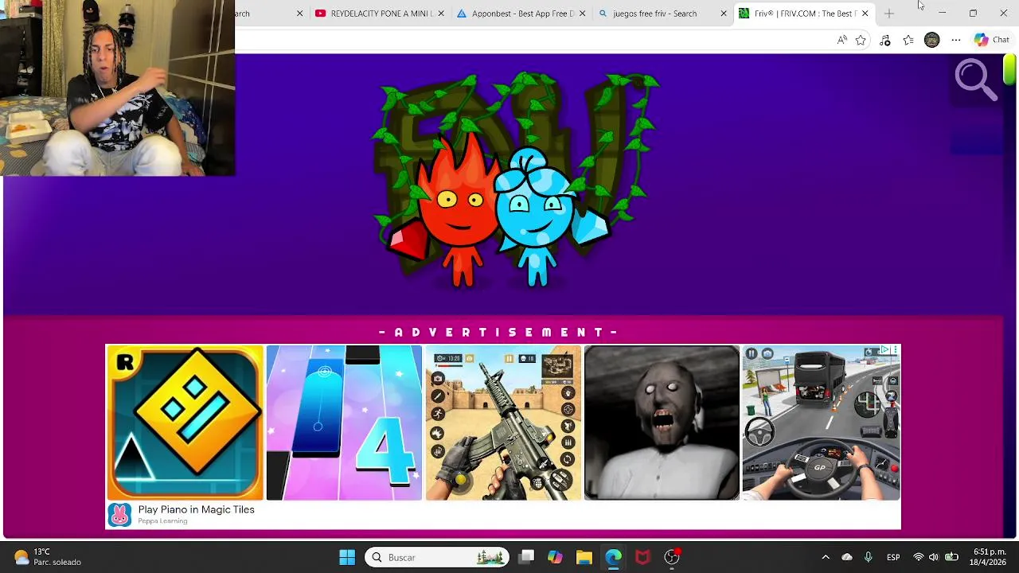Click the page vertical scrollbar thumb
This screenshot has height=573, width=1019.
click(x=1009, y=69)
